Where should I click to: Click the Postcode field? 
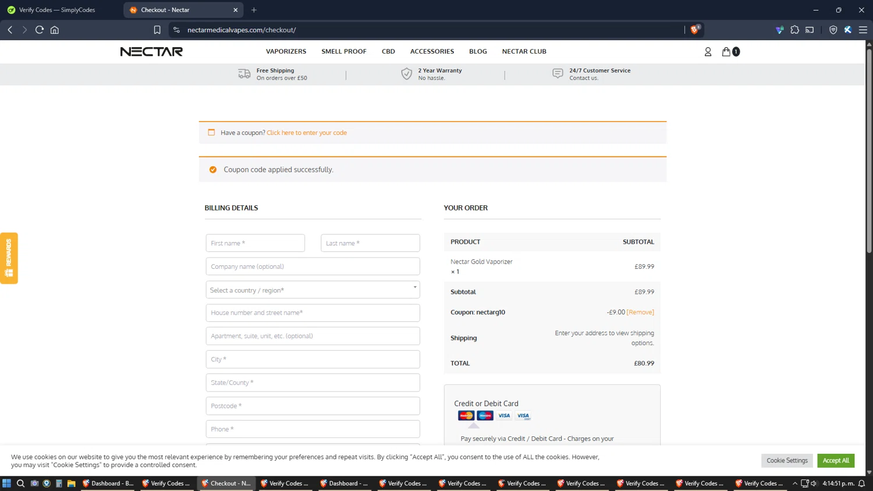coord(313,406)
